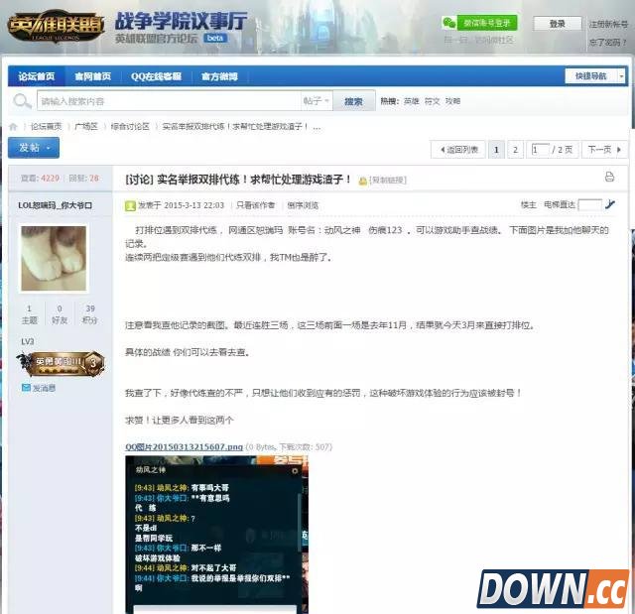Click the LV3 level text
Viewport: 635px width, 614px height.
pyautogui.click(x=28, y=341)
